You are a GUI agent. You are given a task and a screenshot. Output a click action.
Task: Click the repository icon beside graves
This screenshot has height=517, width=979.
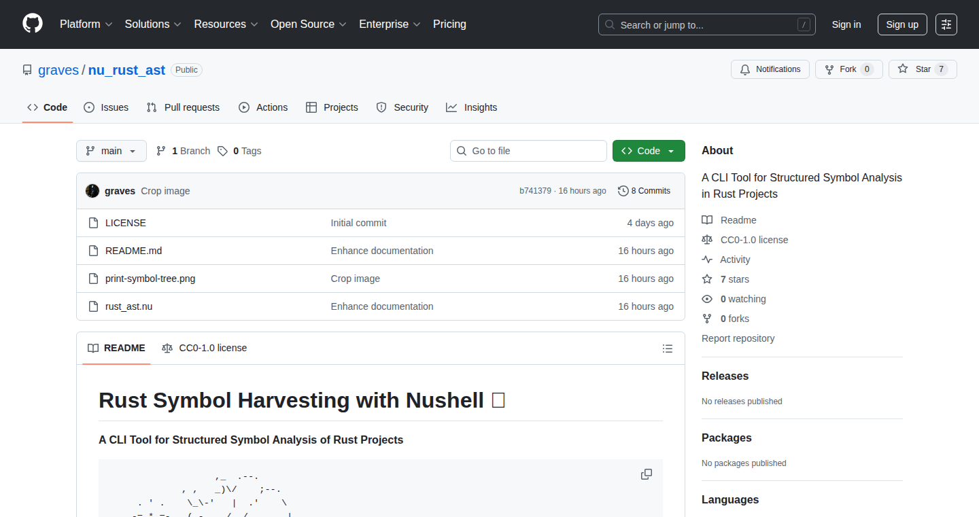(x=27, y=70)
